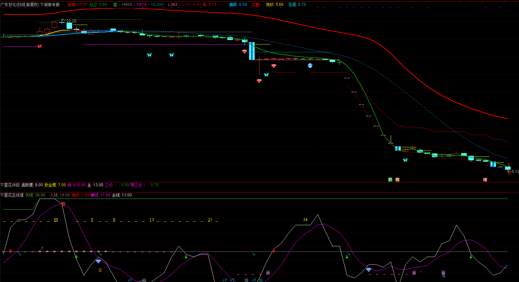Click the red diamond beside the big blue candle

245,51
